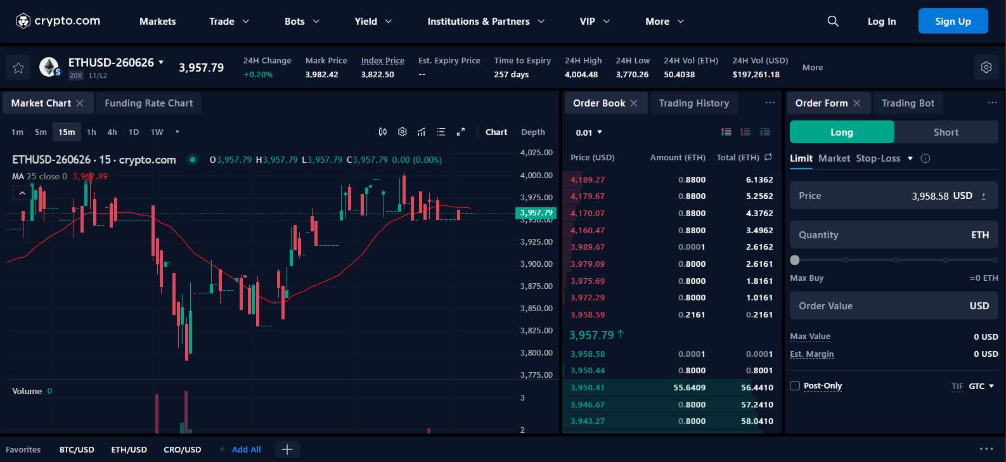Show only buy orders in order book
1006x462 pixels.
tap(765, 132)
